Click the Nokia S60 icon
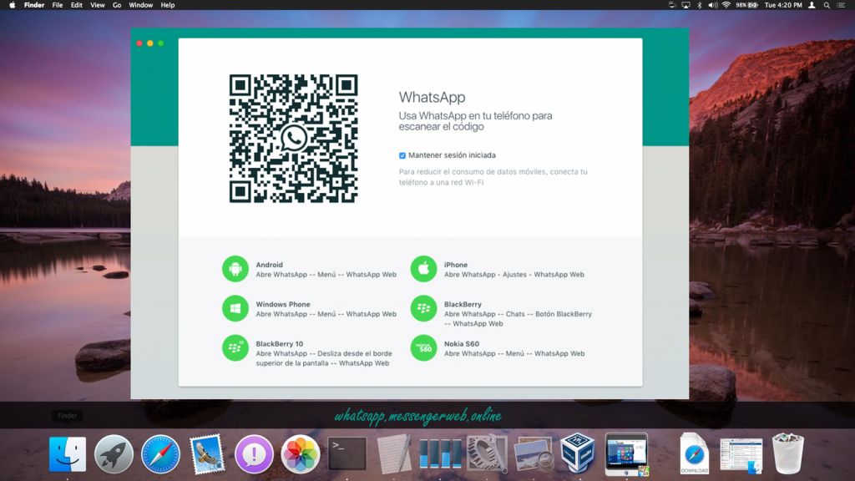Image resolution: width=855 pixels, height=481 pixels. (423, 347)
